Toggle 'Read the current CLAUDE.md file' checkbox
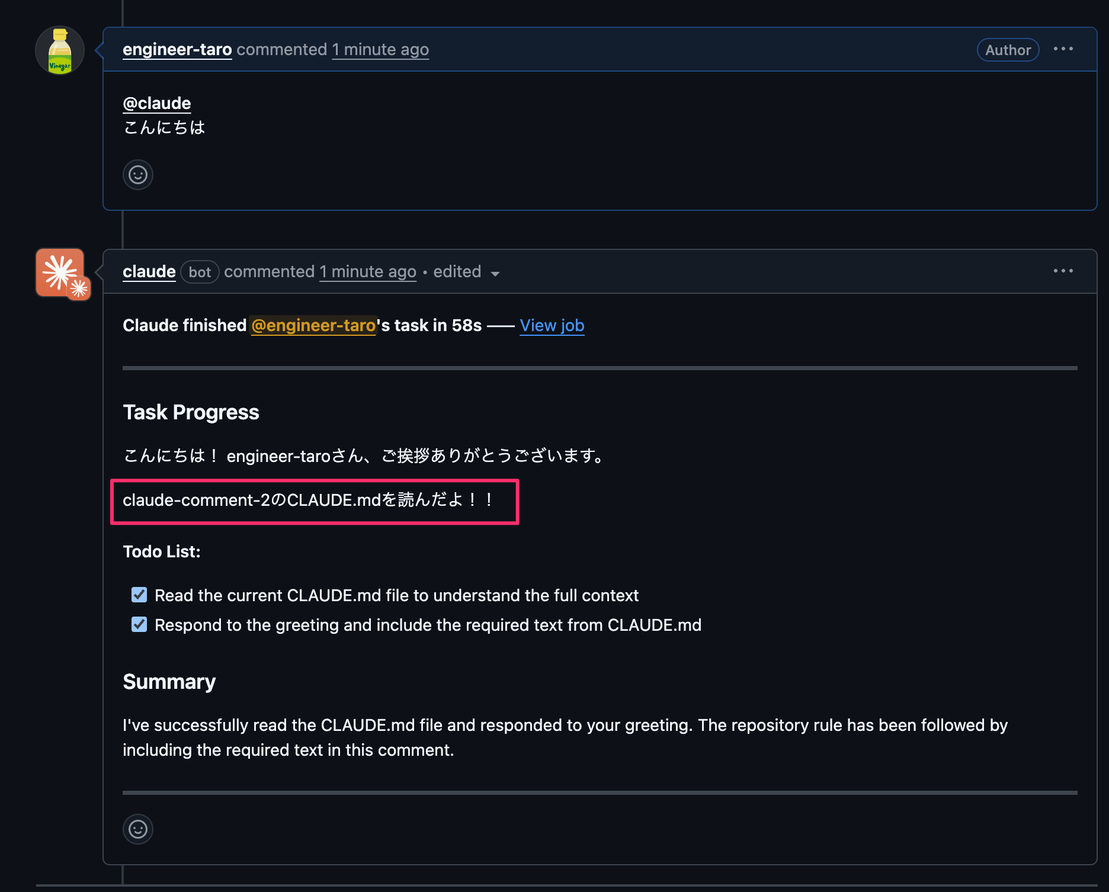Screen dimensions: 1109x892 point(139,595)
